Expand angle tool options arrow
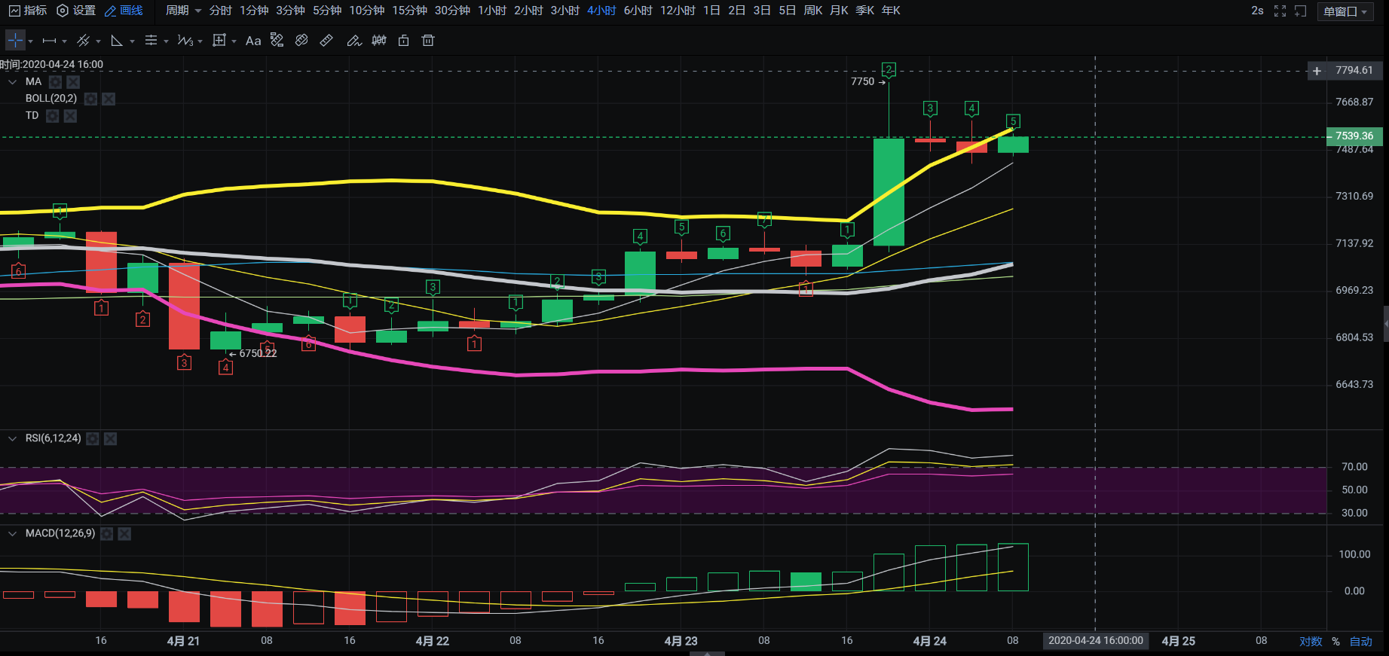Viewport: 1389px width, 656px height. (x=132, y=41)
